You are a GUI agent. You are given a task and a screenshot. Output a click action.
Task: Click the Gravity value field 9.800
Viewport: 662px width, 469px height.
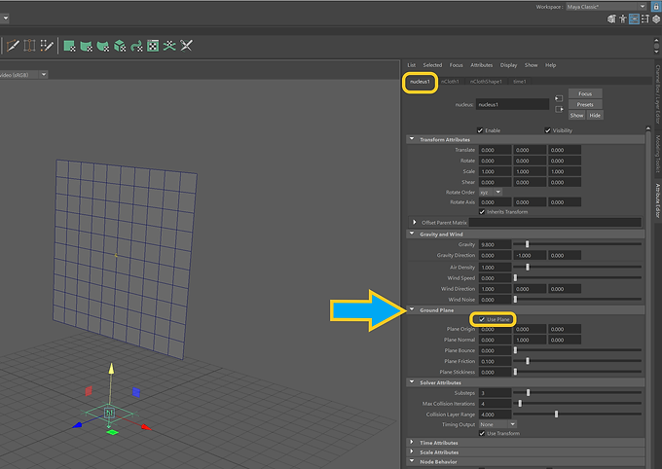(496, 244)
